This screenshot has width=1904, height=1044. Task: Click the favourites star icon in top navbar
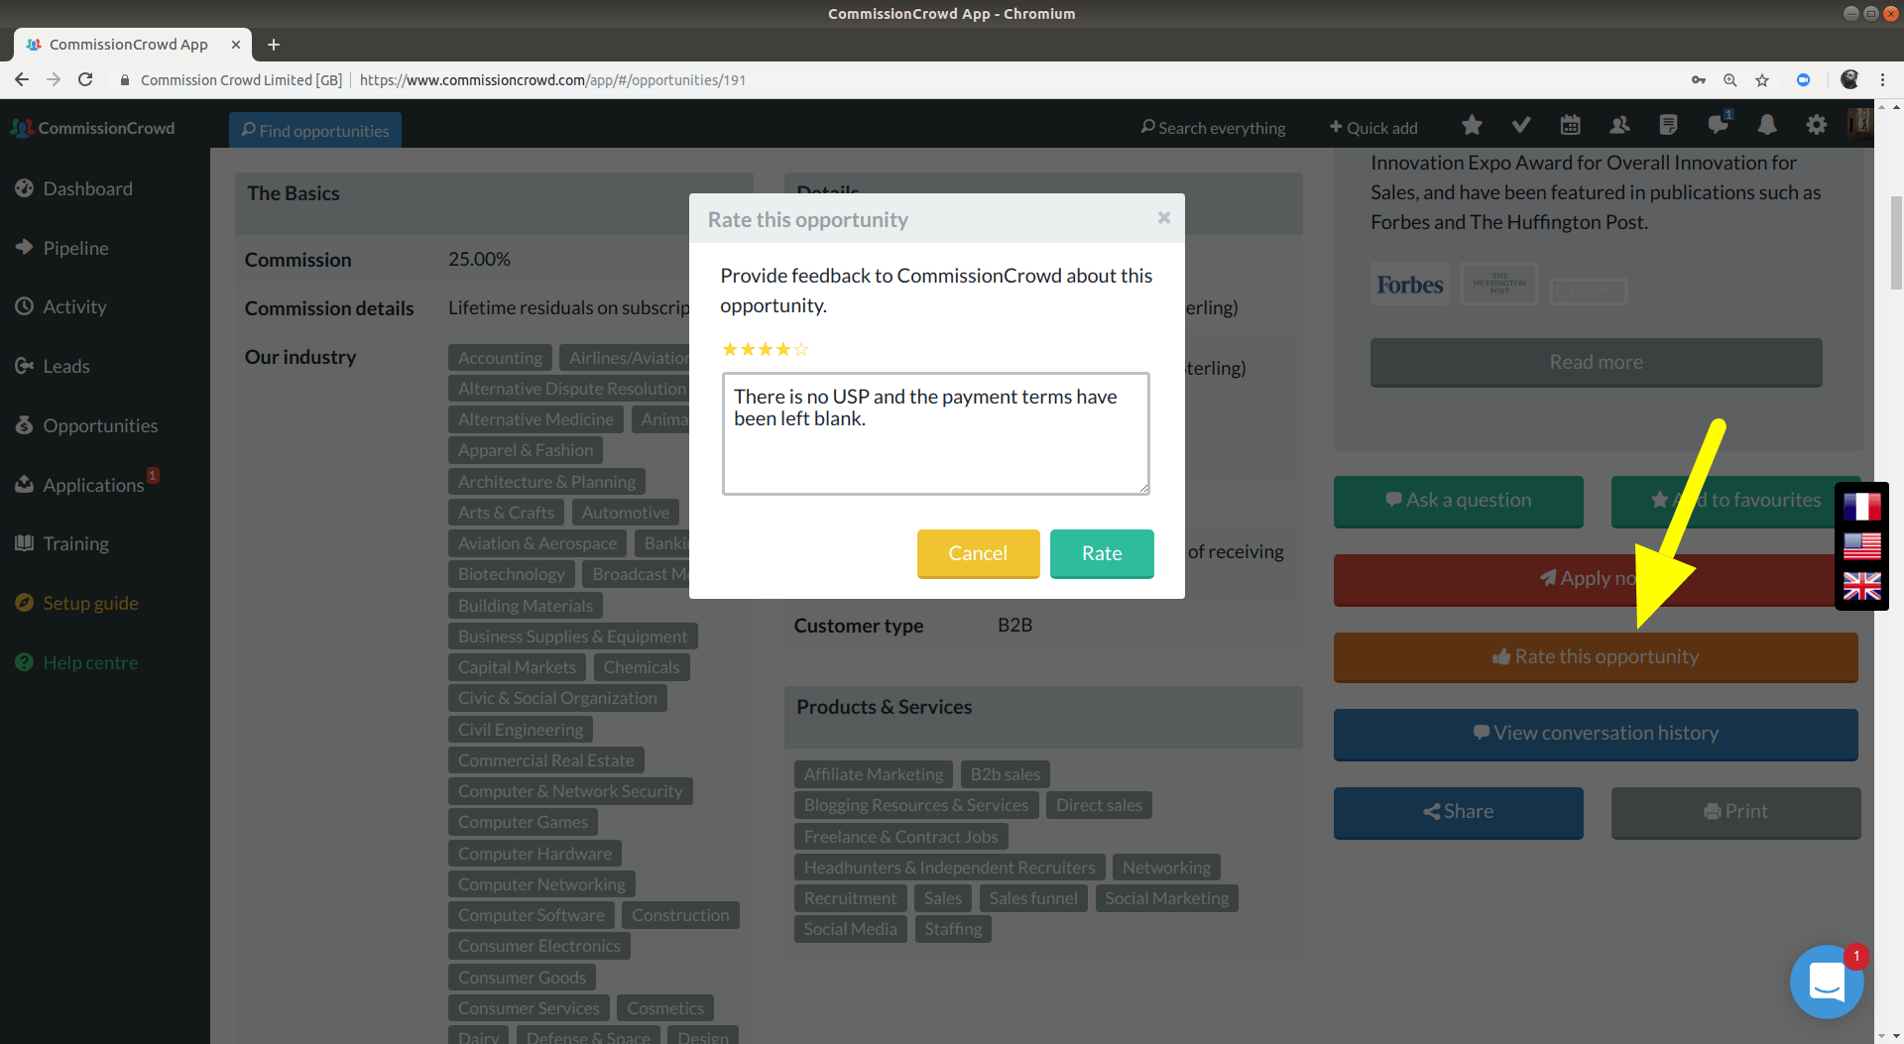1472,126
